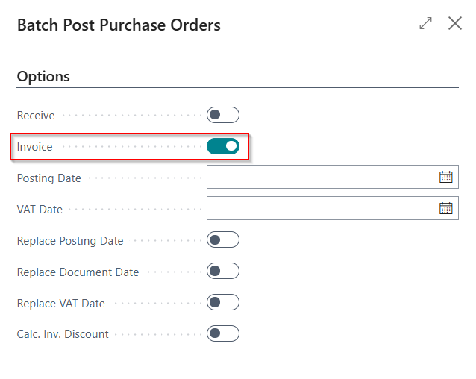This screenshot has width=476, height=379.
Task: Toggle Replace Document Date on
Action: pyautogui.click(x=223, y=271)
